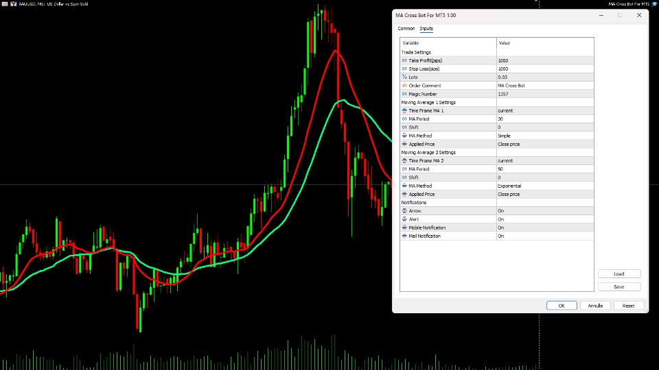Click the Stop Loss(pips) integer type icon
659x370 pixels.
[404, 69]
